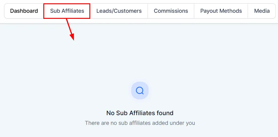
Task: Switch to the Sub Affiliates tab
Action: coord(67,11)
